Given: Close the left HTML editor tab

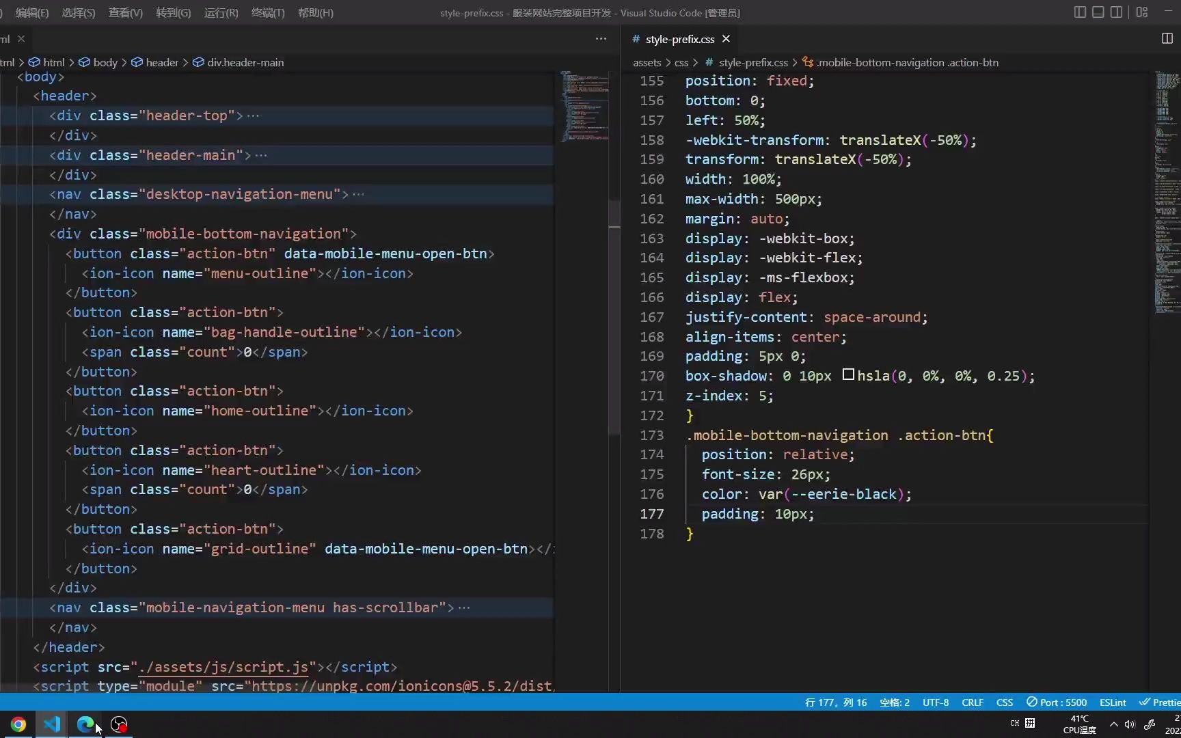Looking at the screenshot, I should (x=21, y=39).
